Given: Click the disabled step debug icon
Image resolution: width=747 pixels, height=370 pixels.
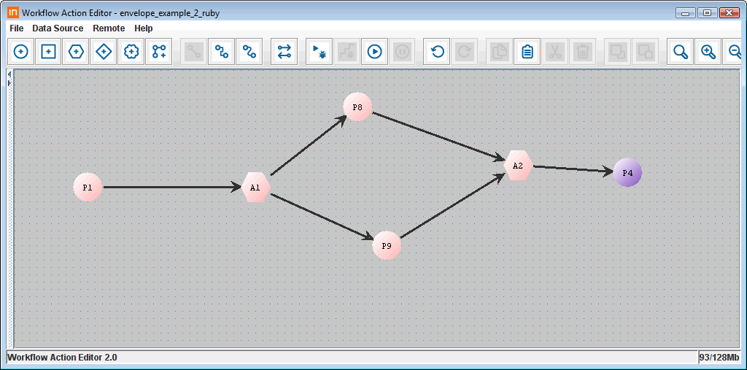Looking at the screenshot, I should point(347,52).
